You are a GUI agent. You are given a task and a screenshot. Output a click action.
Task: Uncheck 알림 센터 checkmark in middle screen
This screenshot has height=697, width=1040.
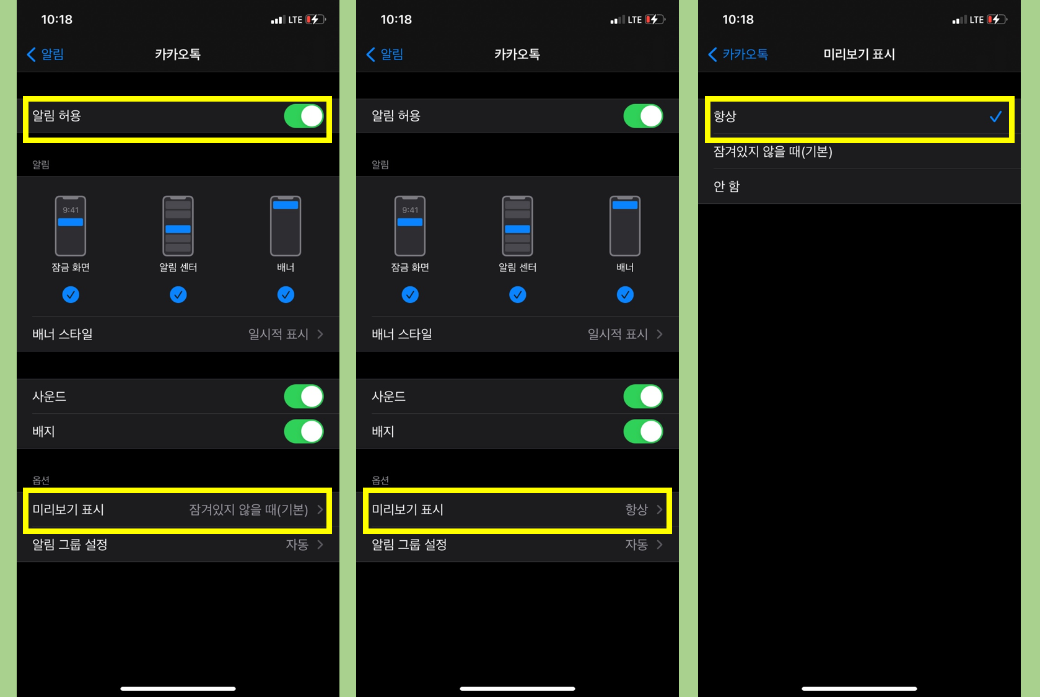(518, 295)
